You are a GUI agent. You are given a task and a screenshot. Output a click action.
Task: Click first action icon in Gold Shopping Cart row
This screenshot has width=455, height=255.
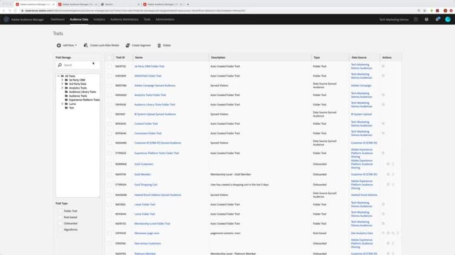(x=388, y=185)
